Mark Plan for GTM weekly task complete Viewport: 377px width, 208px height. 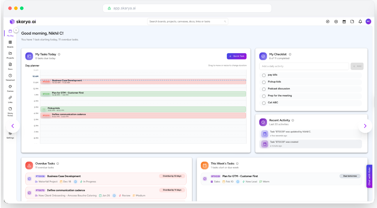[205, 179]
